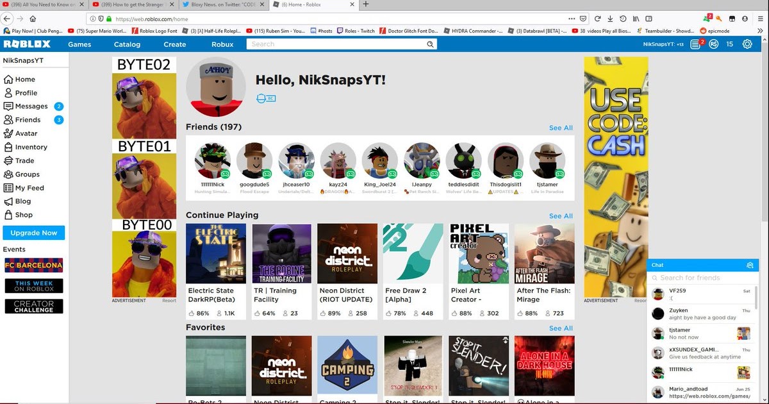Open the Robux balance icon

pos(713,44)
